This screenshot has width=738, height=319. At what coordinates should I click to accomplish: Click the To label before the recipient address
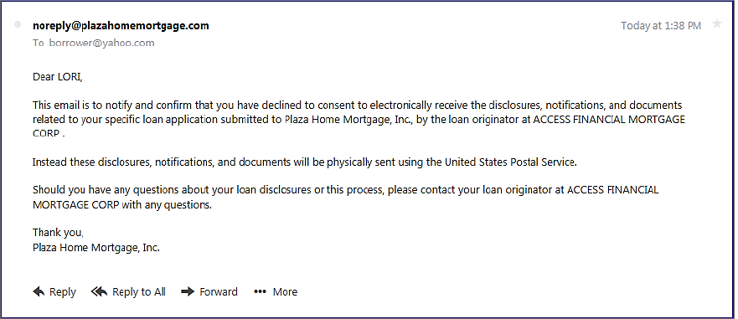[x=39, y=43]
